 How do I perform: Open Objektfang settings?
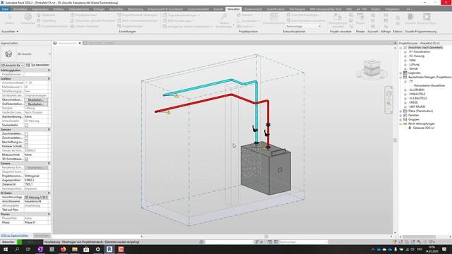pyautogui.click(x=46, y=20)
